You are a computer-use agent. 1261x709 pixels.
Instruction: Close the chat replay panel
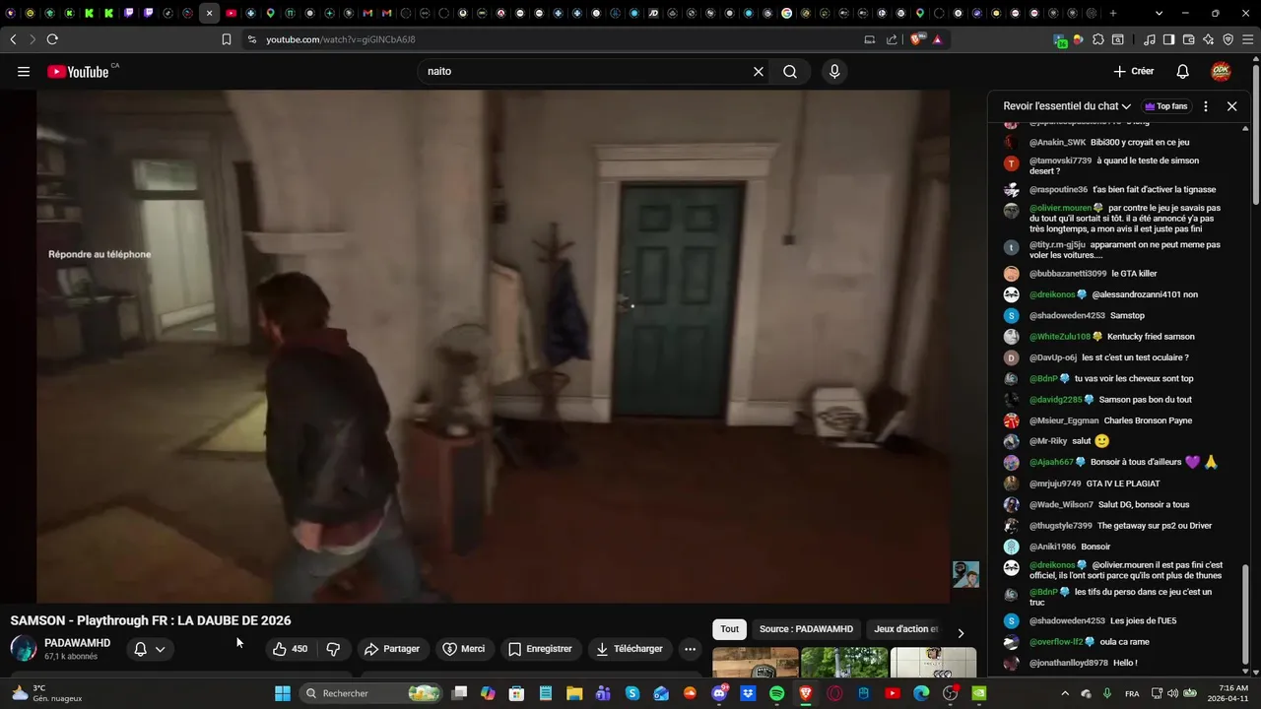(x=1231, y=106)
